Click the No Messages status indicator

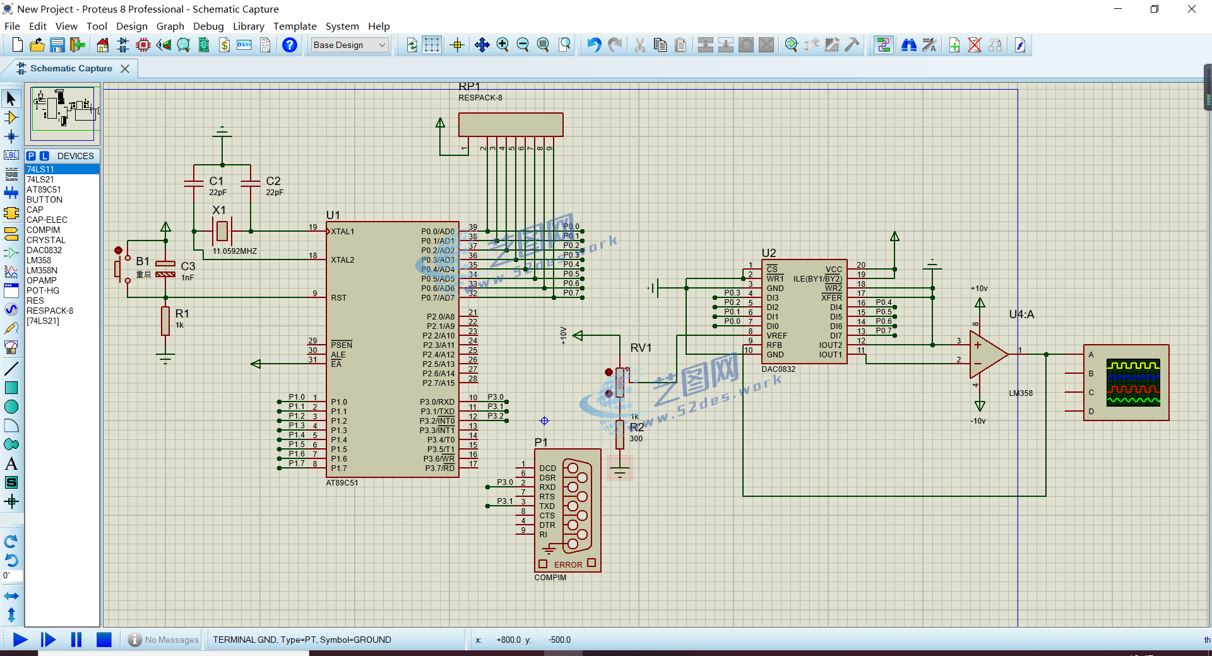(x=163, y=640)
